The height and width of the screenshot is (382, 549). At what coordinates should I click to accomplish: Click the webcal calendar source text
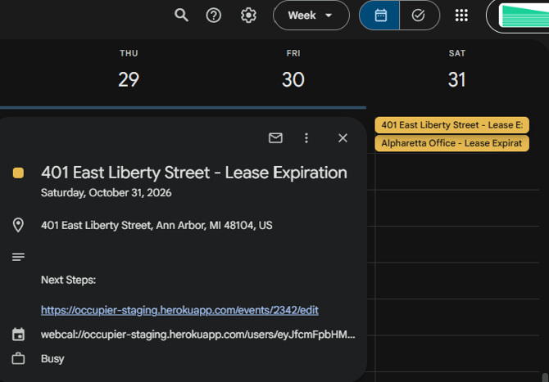click(198, 335)
